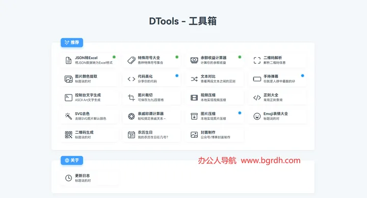This screenshot has height=198, width=367.
Task: Click the text 可保存为九宫格
Action: point(151,100)
